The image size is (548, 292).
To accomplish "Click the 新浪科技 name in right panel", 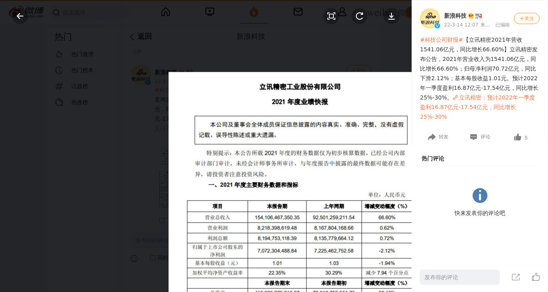I will [455, 16].
